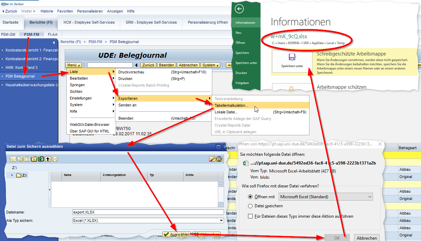Open the Menü dropdown button
Viewport: 421px width, 241px height.
coord(74,65)
